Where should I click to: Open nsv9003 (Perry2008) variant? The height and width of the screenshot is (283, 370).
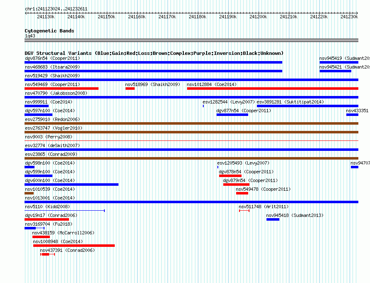point(191,141)
